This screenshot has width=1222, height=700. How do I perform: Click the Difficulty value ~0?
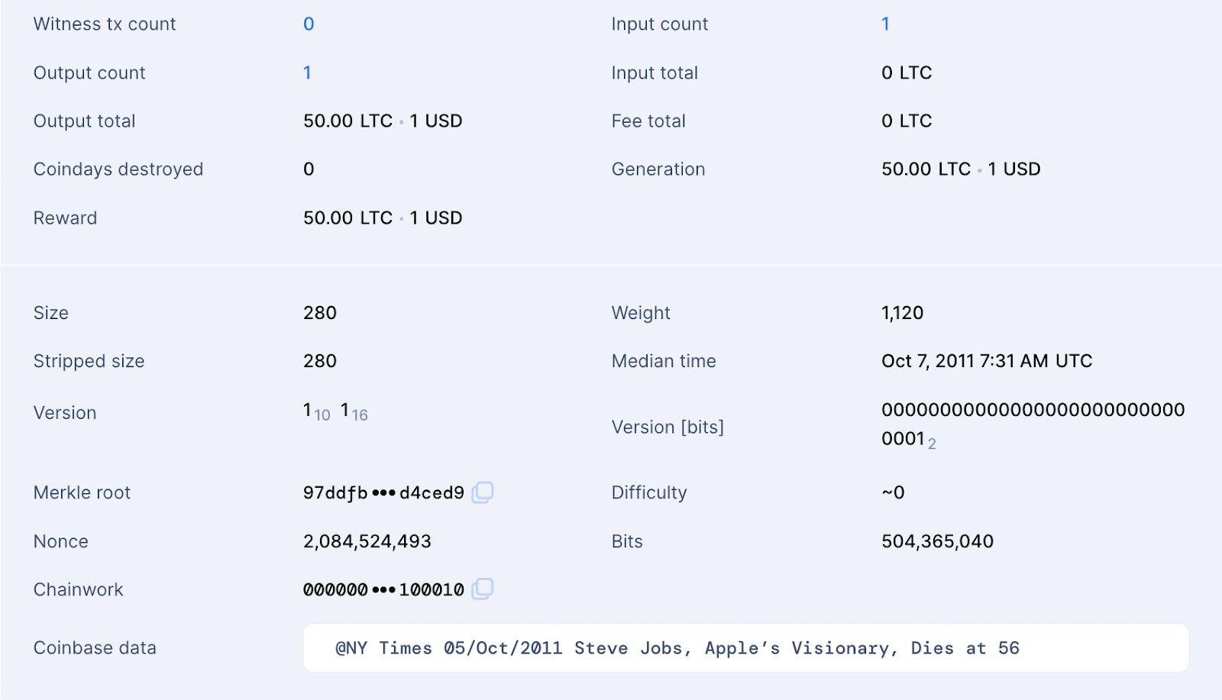893,492
